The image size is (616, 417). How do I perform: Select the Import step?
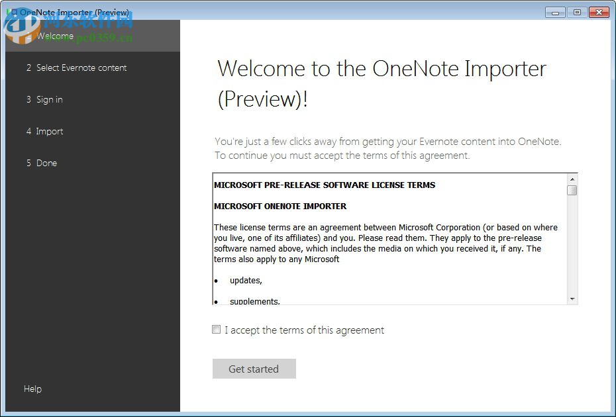(x=50, y=131)
